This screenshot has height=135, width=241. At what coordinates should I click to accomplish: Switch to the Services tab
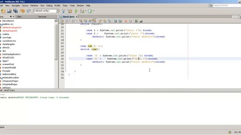42,16
